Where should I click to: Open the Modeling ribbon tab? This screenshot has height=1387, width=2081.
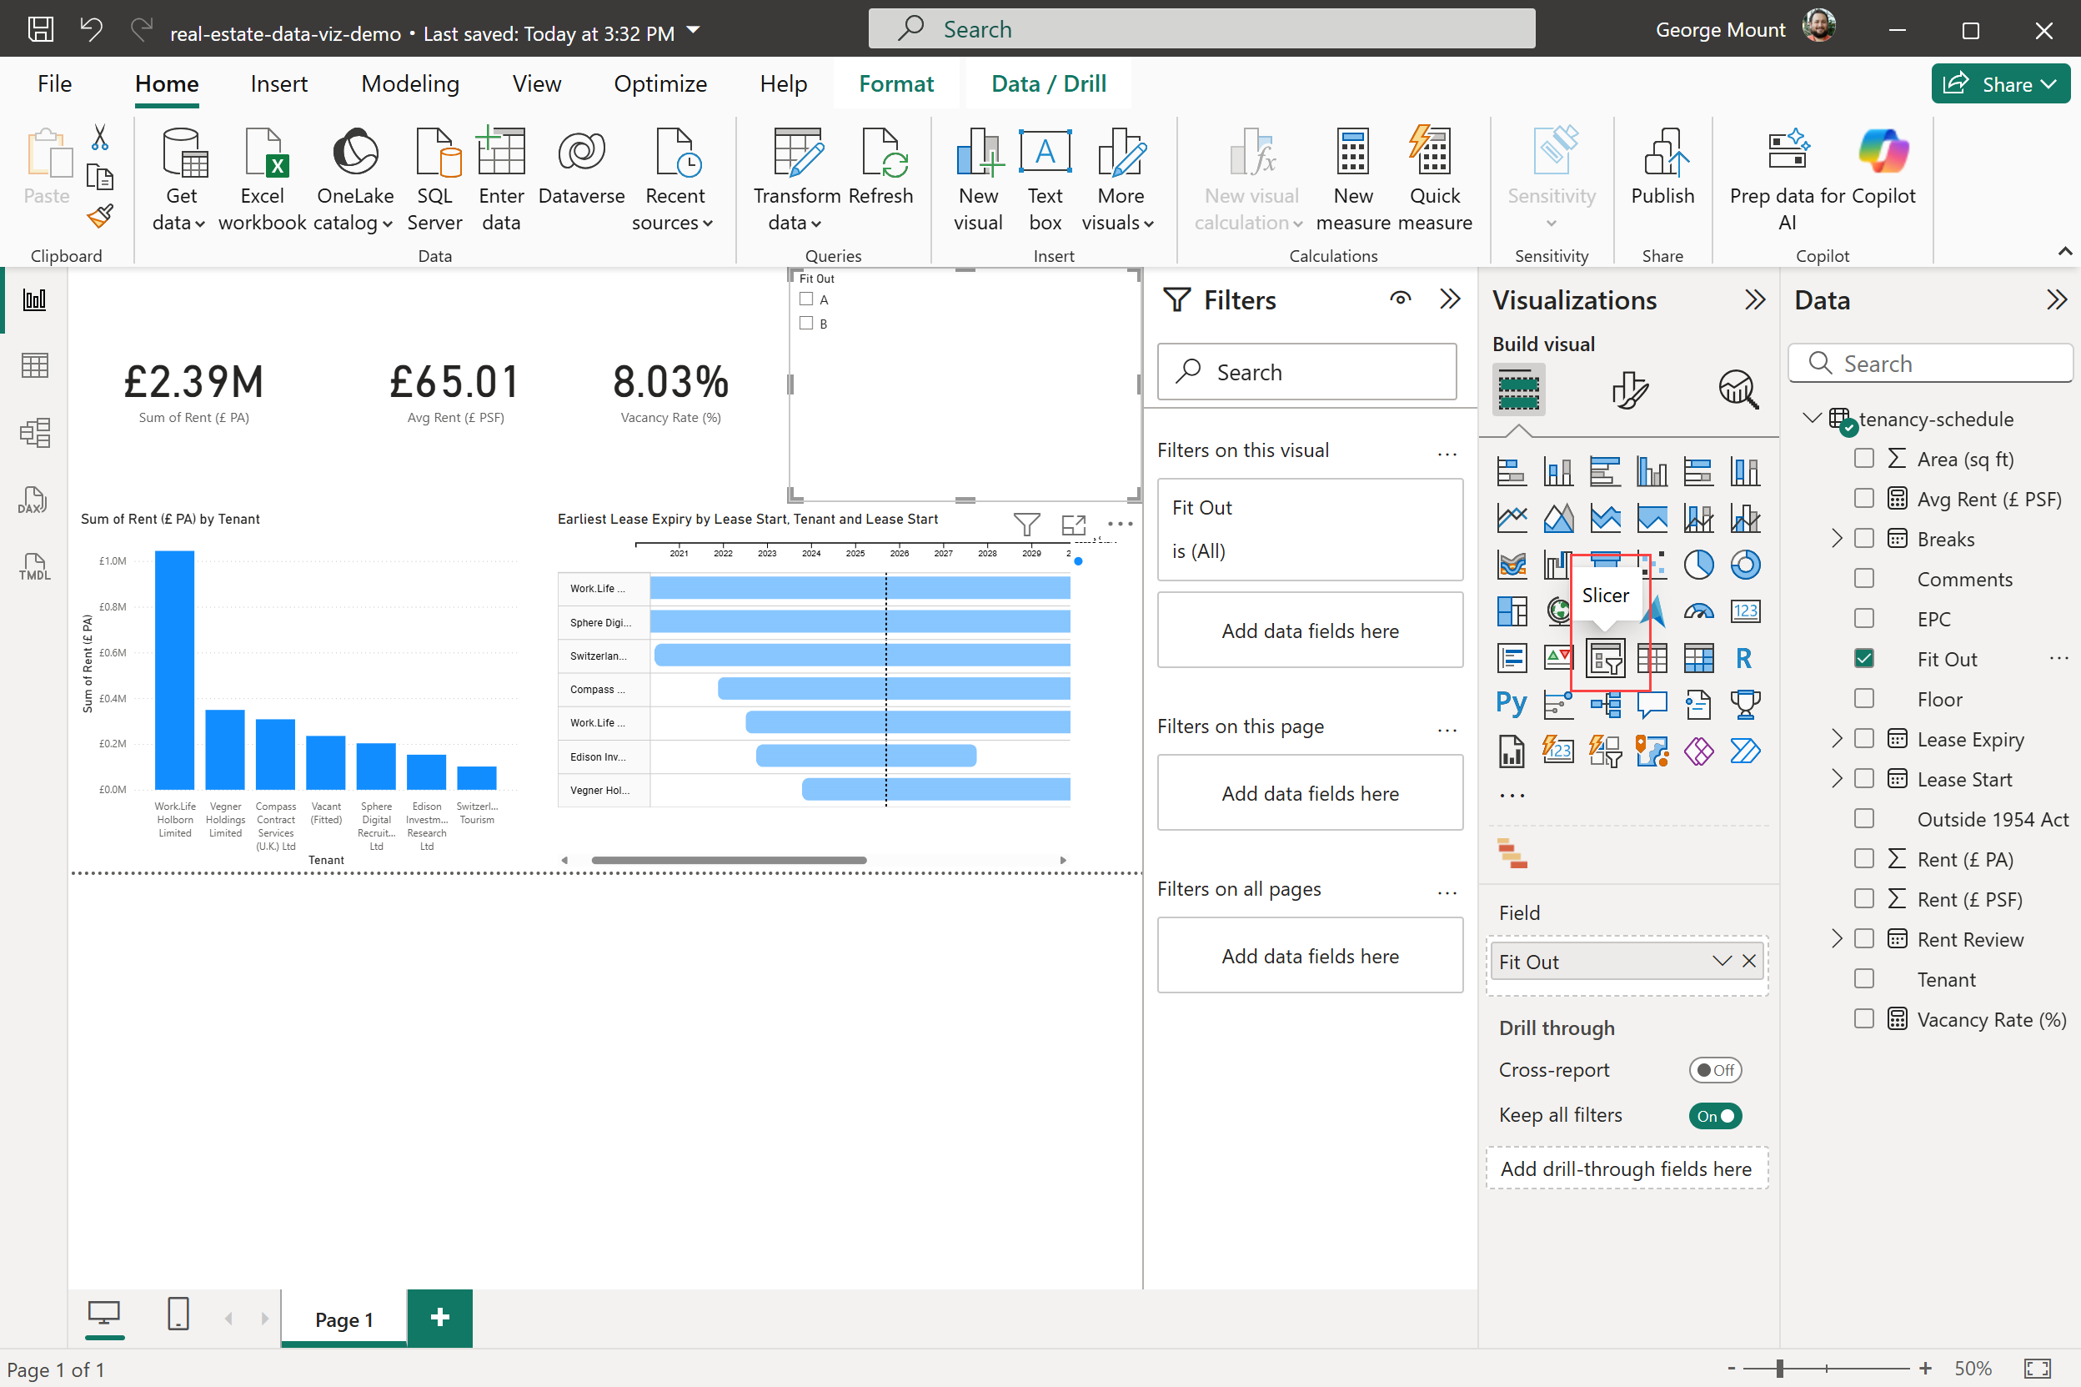coord(410,83)
